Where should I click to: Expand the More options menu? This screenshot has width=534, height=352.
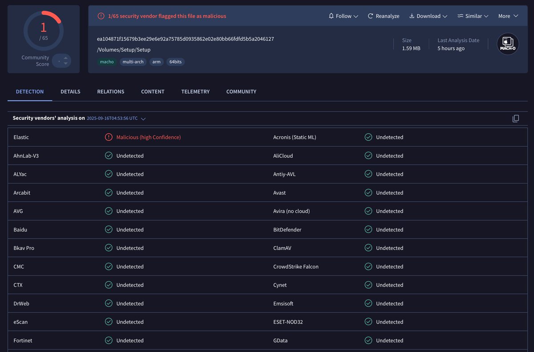508,16
